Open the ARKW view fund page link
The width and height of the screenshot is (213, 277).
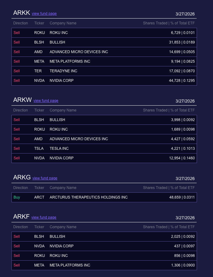[46, 101]
